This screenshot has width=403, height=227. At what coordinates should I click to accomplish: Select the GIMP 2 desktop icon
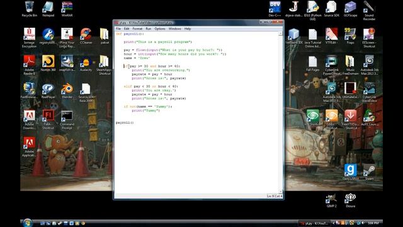(x=332, y=201)
